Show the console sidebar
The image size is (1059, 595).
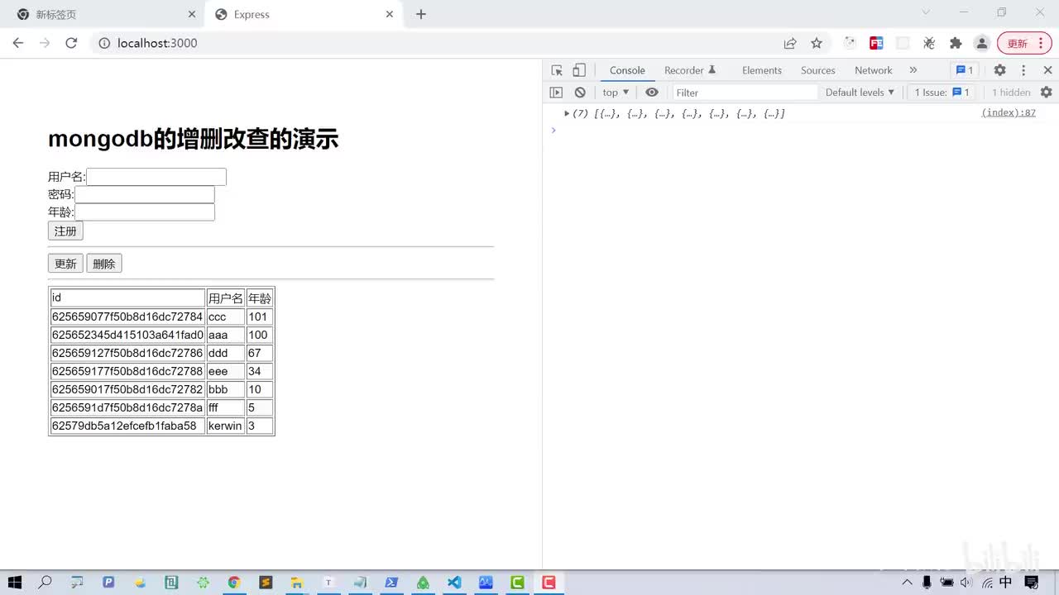[x=556, y=93]
